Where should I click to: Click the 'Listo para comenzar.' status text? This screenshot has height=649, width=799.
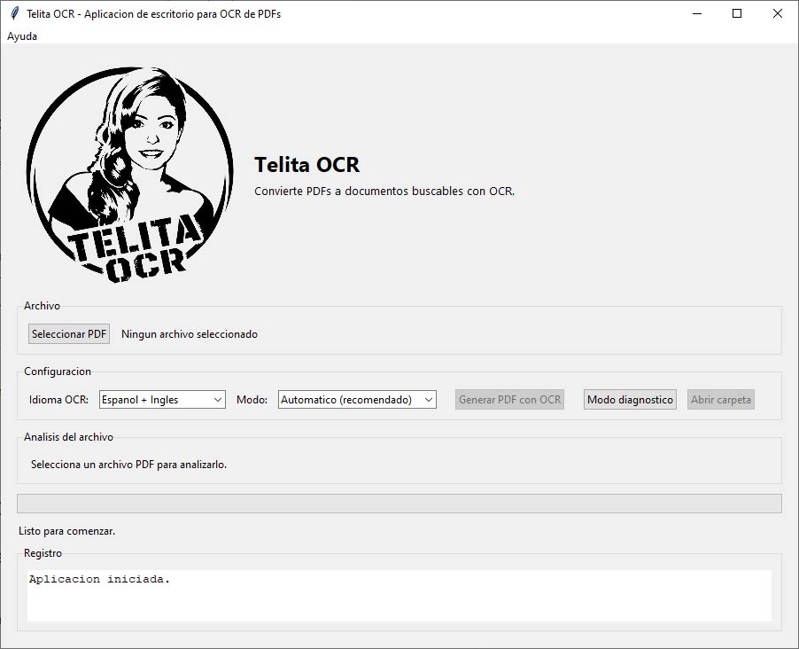click(x=67, y=531)
